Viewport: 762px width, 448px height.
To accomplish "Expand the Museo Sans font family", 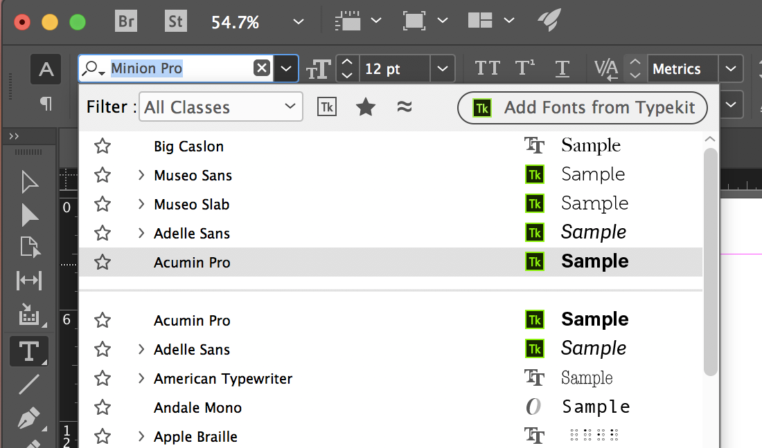I will coord(141,176).
